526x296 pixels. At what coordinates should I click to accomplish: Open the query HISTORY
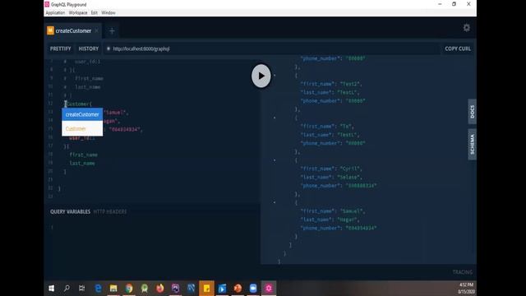89,49
